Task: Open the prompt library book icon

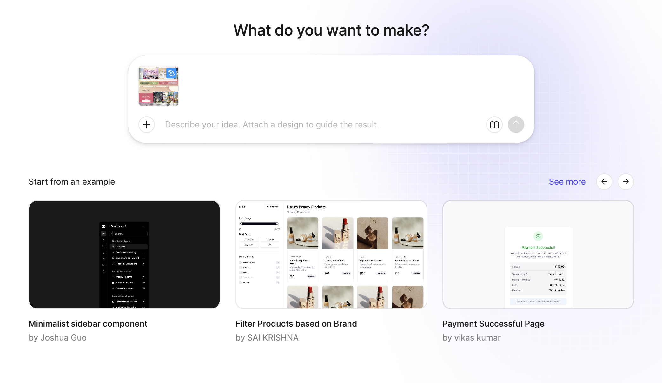Action: click(494, 125)
